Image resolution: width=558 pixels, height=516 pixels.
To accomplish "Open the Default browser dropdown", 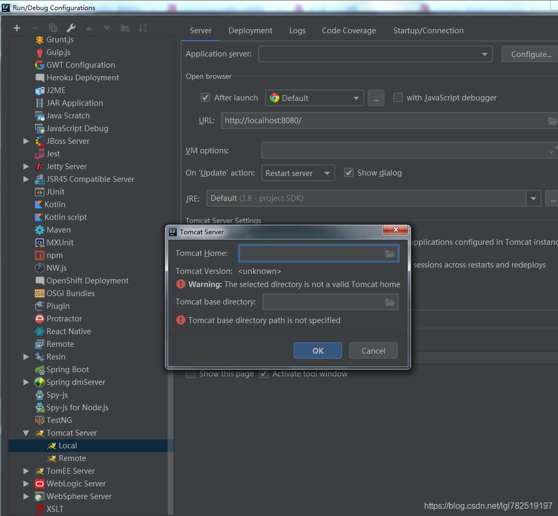I will point(315,98).
